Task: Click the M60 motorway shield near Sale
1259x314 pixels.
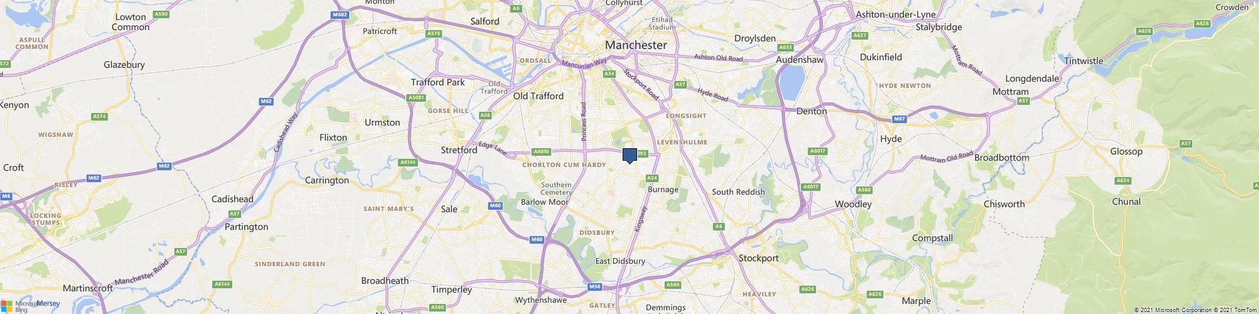Action: [496, 205]
